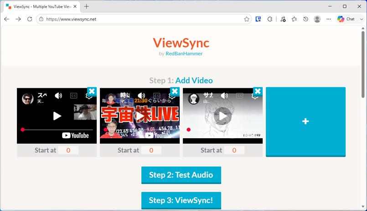Edit the third video's Start at field
Image resolution: width=367 pixels, height=211 pixels.
click(x=234, y=150)
